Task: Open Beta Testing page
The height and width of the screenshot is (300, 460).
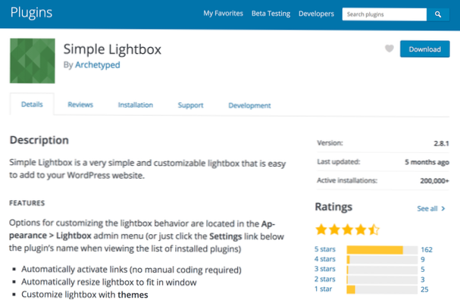Action: point(271,14)
